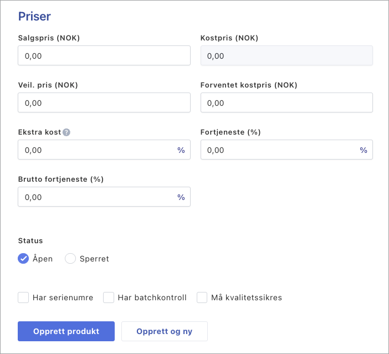Click the Har batchkontroll label text
Image resolution: width=389 pixels, height=354 pixels.
click(152, 297)
